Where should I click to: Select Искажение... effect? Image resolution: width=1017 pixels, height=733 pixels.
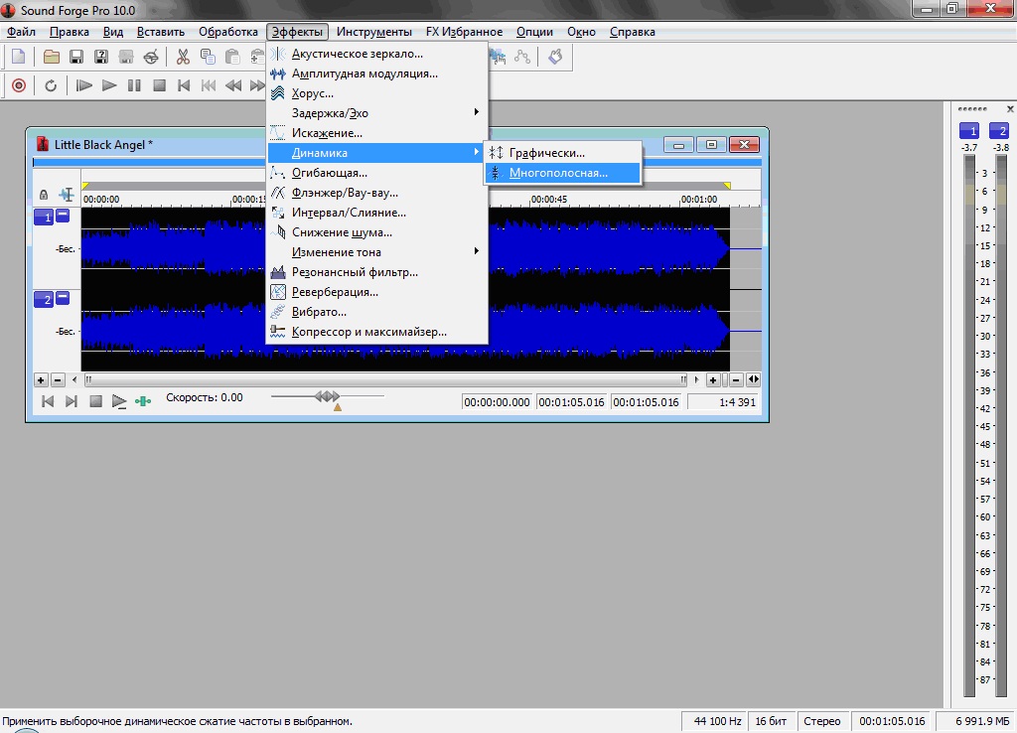[376, 133]
